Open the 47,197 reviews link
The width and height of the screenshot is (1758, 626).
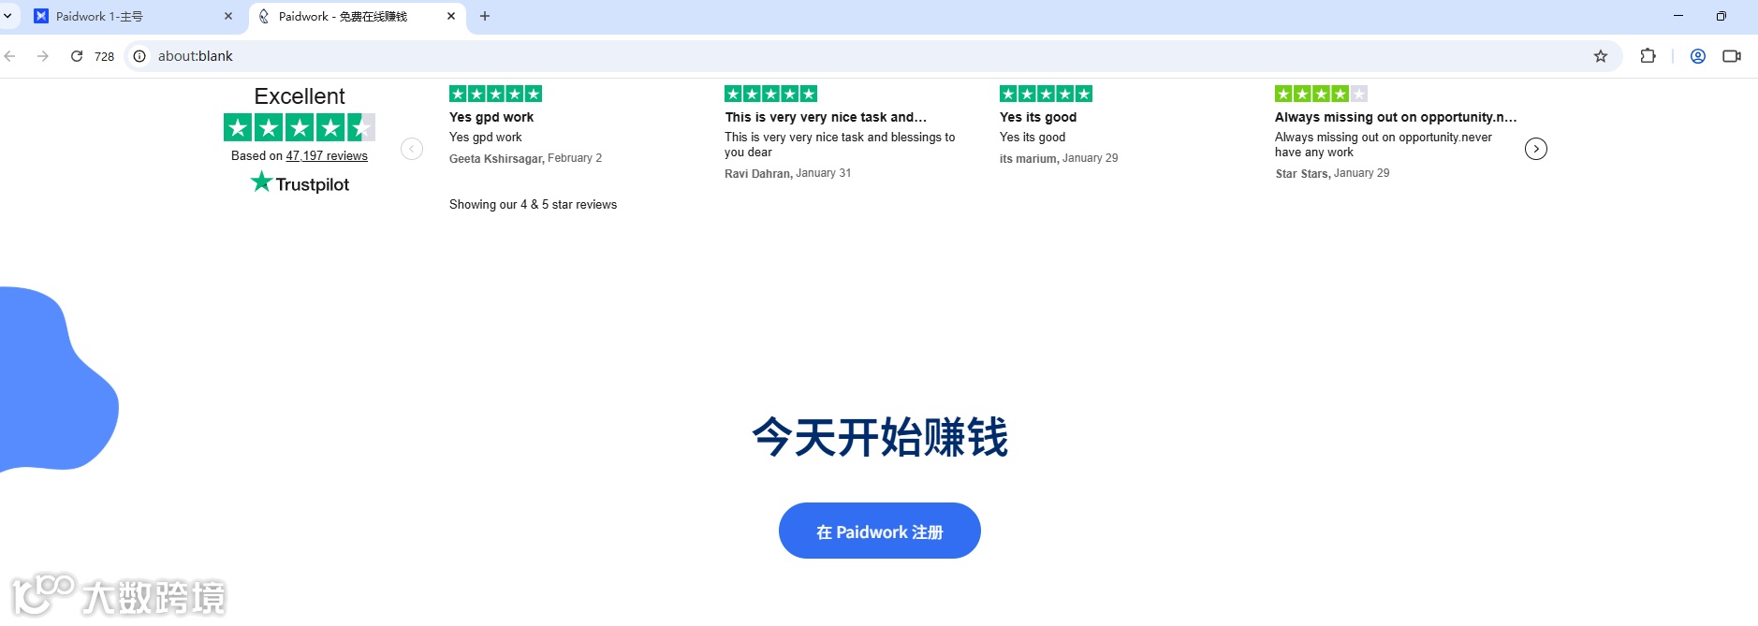(327, 156)
